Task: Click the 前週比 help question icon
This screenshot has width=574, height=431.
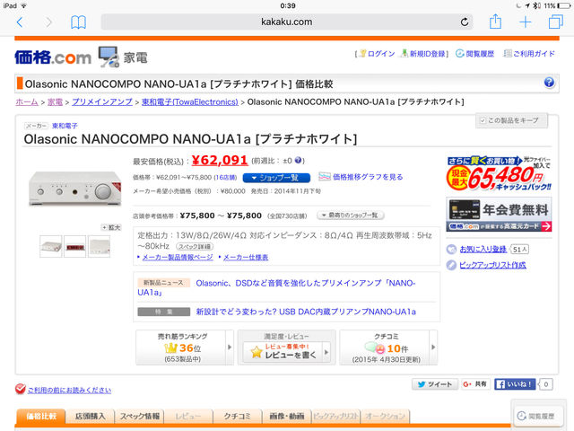Action: click(298, 161)
